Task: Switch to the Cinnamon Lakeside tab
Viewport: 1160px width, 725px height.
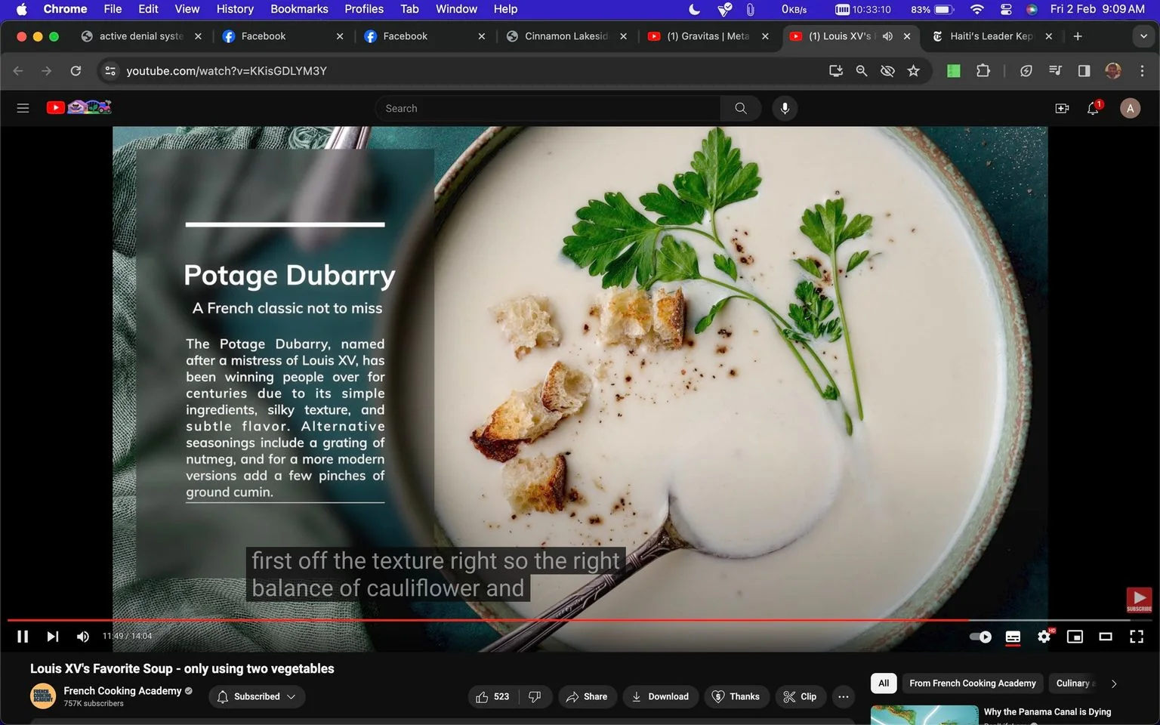Action: click(566, 36)
